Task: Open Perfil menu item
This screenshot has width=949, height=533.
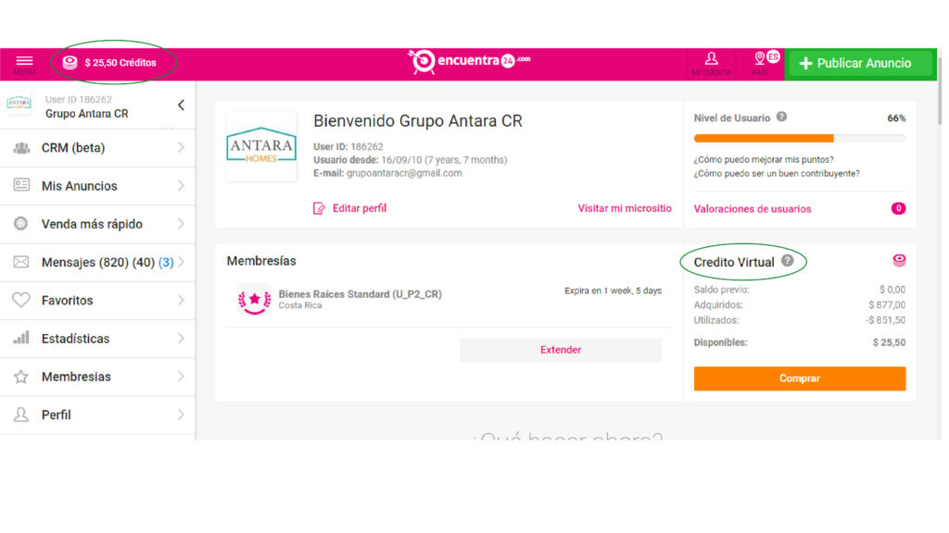Action: [x=97, y=415]
